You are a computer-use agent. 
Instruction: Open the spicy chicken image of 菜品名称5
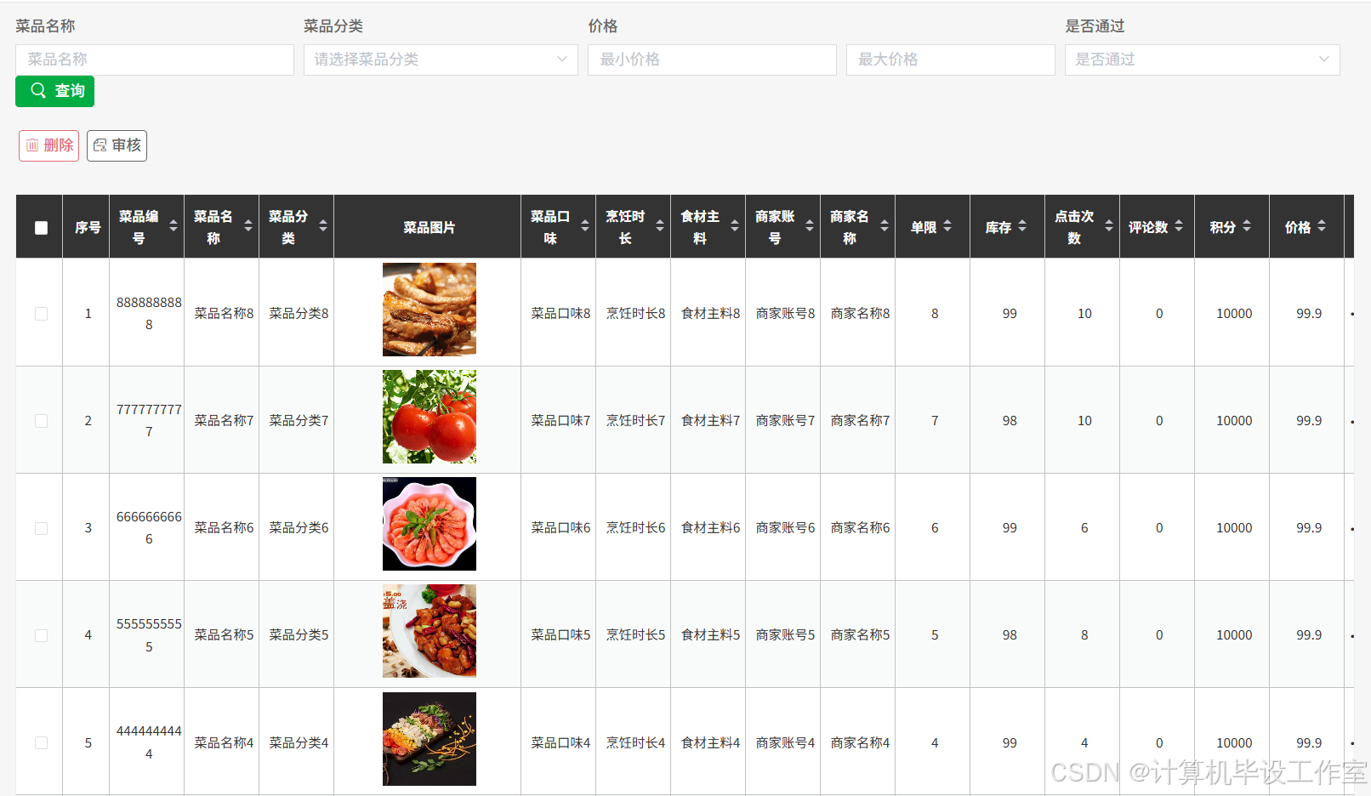(x=430, y=631)
